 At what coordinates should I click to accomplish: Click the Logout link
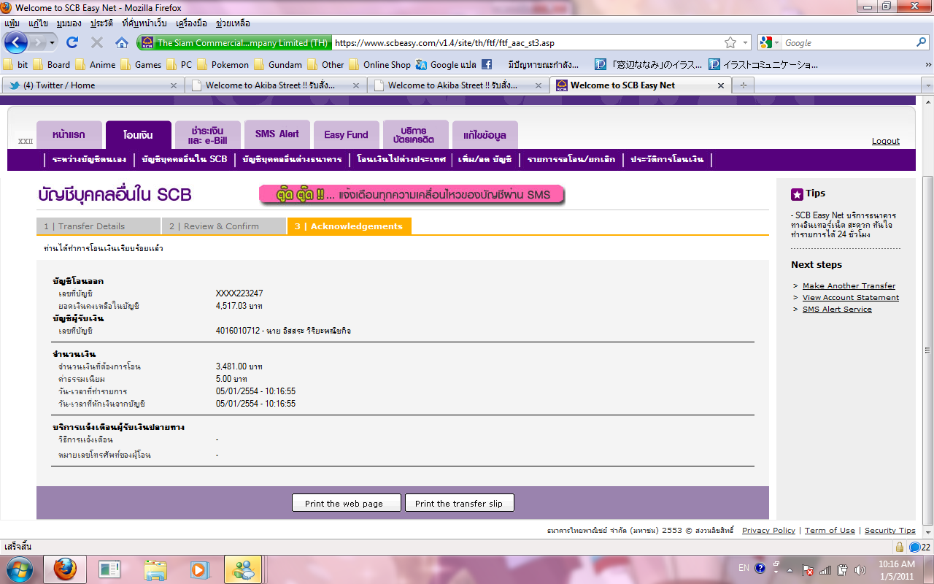[886, 141]
